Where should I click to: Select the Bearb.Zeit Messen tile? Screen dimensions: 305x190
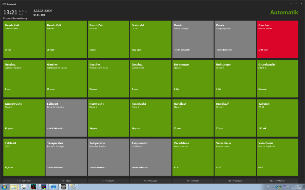pyautogui.click(x=66, y=39)
